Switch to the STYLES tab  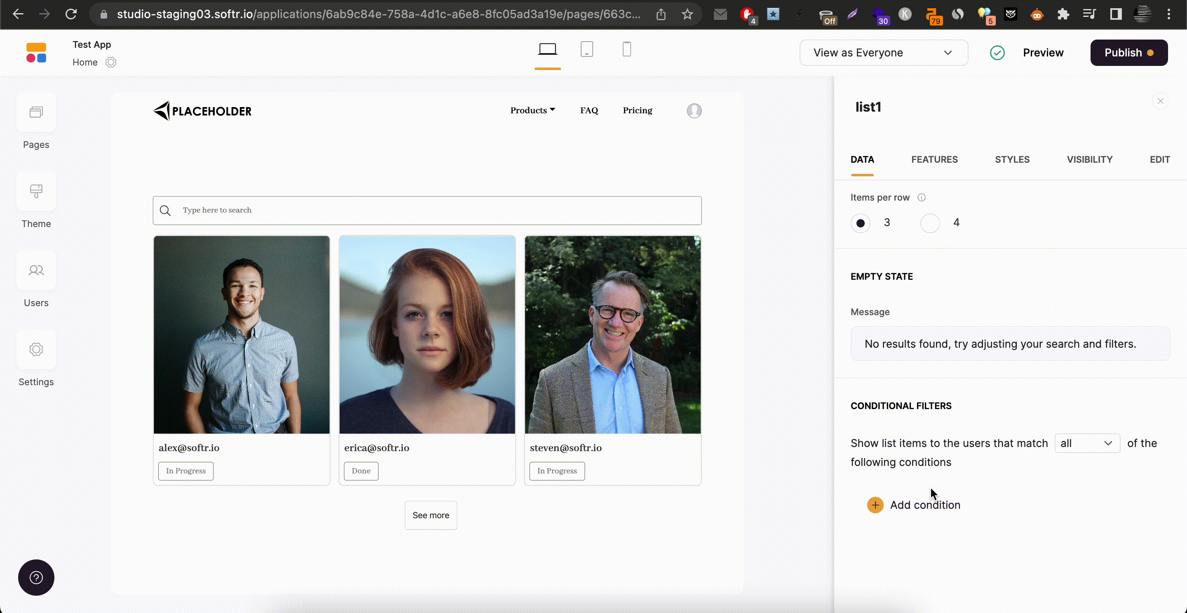pos(1012,159)
